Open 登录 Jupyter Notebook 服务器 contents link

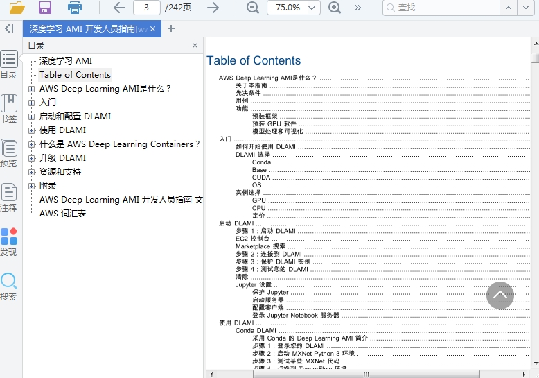pyautogui.click(x=296, y=315)
